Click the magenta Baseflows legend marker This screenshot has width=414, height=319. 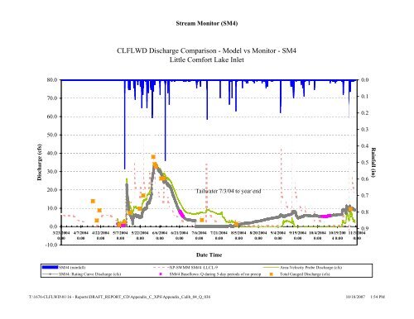161,274
